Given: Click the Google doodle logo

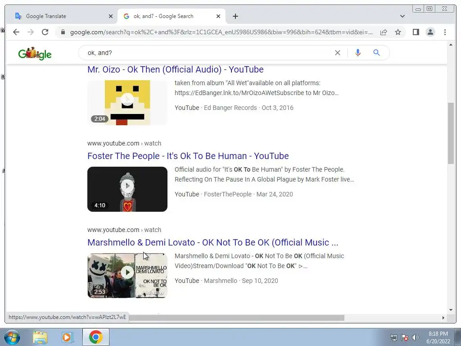Looking at the screenshot, I should (x=35, y=54).
